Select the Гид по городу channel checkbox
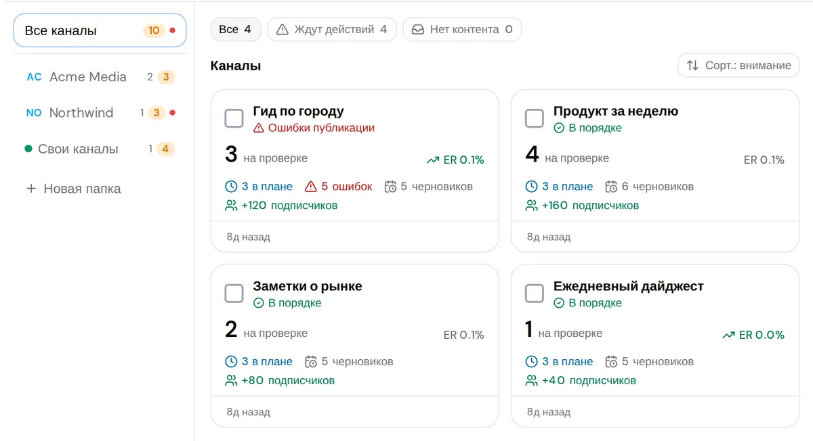The width and height of the screenshot is (813, 441). tap(234, 118)
